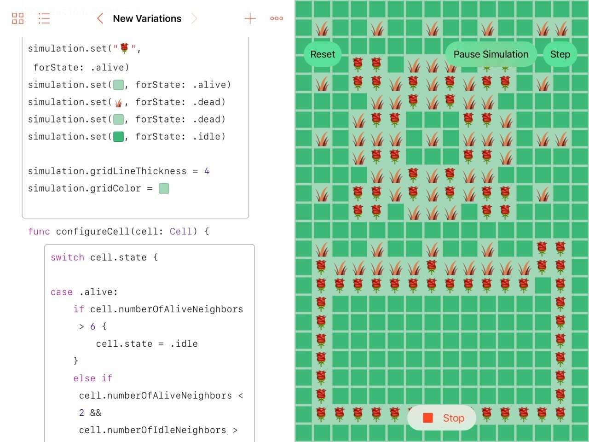The image size is (589, 442).
Task: Go to previous page chevron
Action: [100, 18]
